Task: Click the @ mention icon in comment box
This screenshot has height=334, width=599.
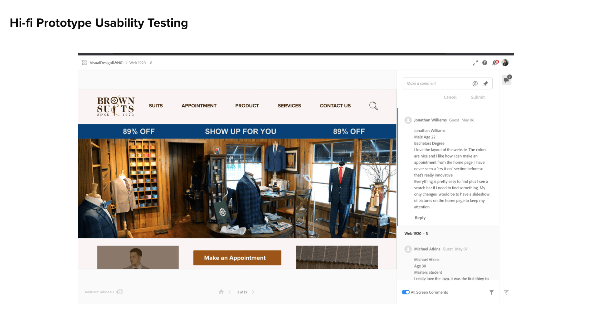Action: pos(475,84)
